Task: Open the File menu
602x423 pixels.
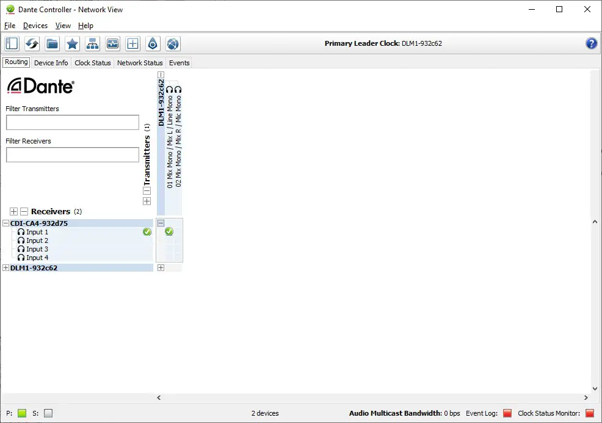Action: click(10, 26)
